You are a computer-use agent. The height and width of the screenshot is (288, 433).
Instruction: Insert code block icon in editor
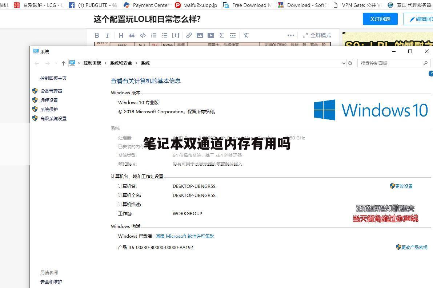(x=143, y=35)
